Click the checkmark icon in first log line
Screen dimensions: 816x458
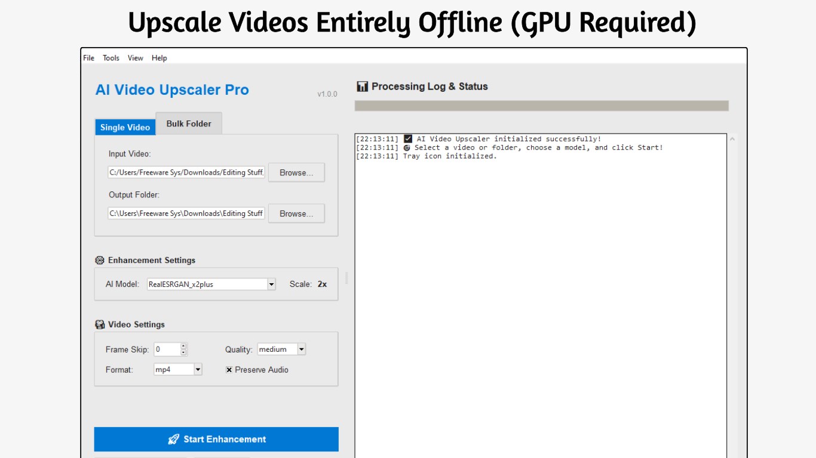click(x=408, y=138)
